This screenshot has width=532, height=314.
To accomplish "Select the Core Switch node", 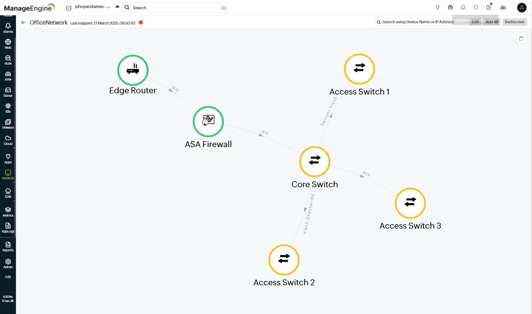I will [315, 161].
